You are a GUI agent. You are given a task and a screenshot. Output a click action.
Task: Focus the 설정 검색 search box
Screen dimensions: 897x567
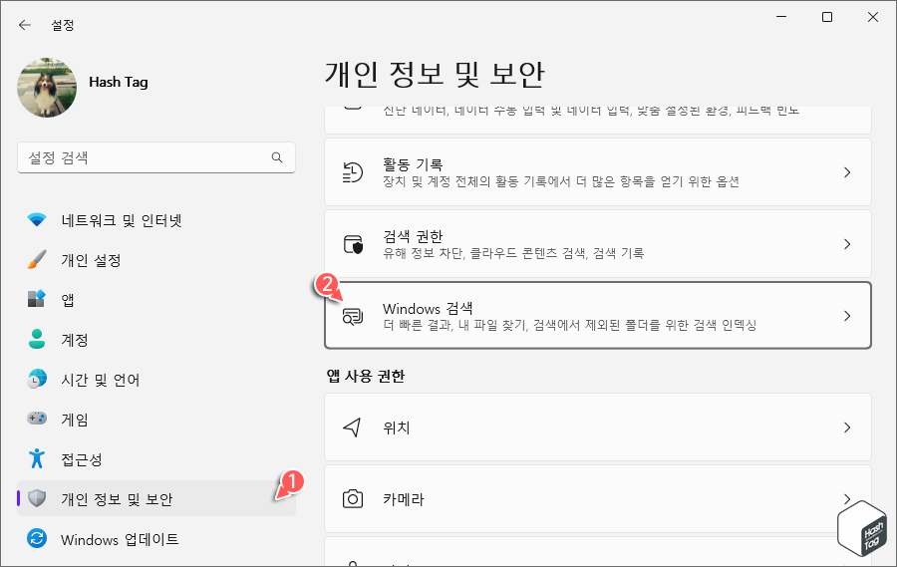[156, 157]
